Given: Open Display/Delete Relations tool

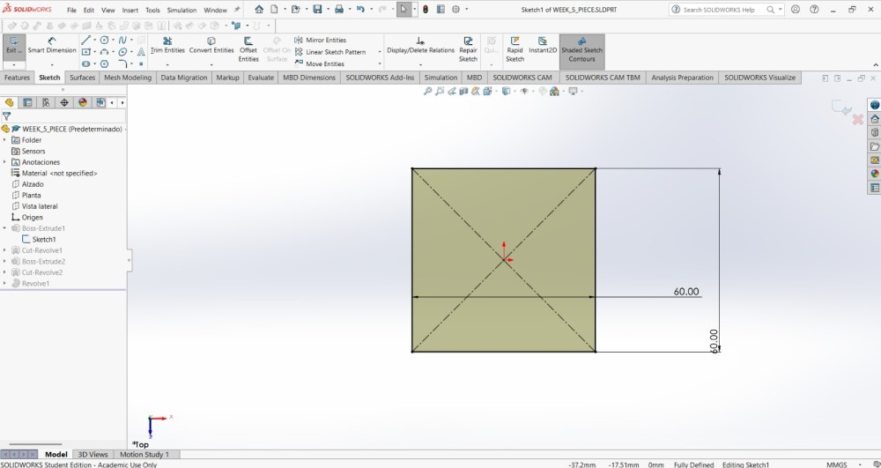Looking at the screenshot, I should coord(420,45).
